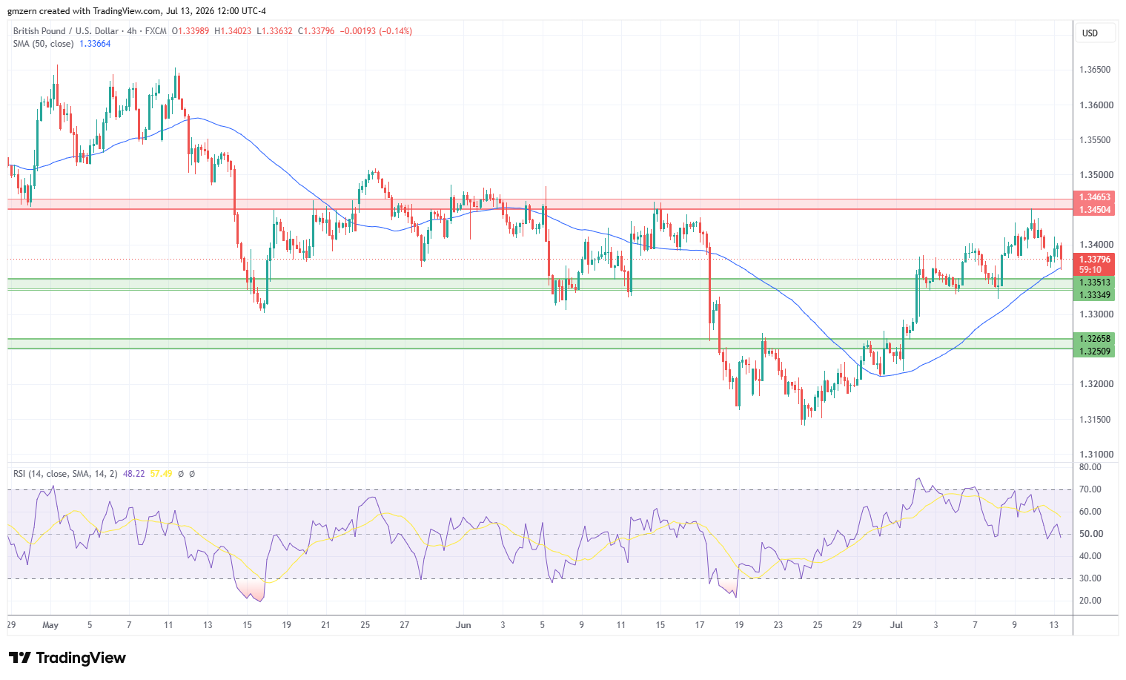
Task: Click the 1.31000 price axis label
Action: coord(1095,455)
